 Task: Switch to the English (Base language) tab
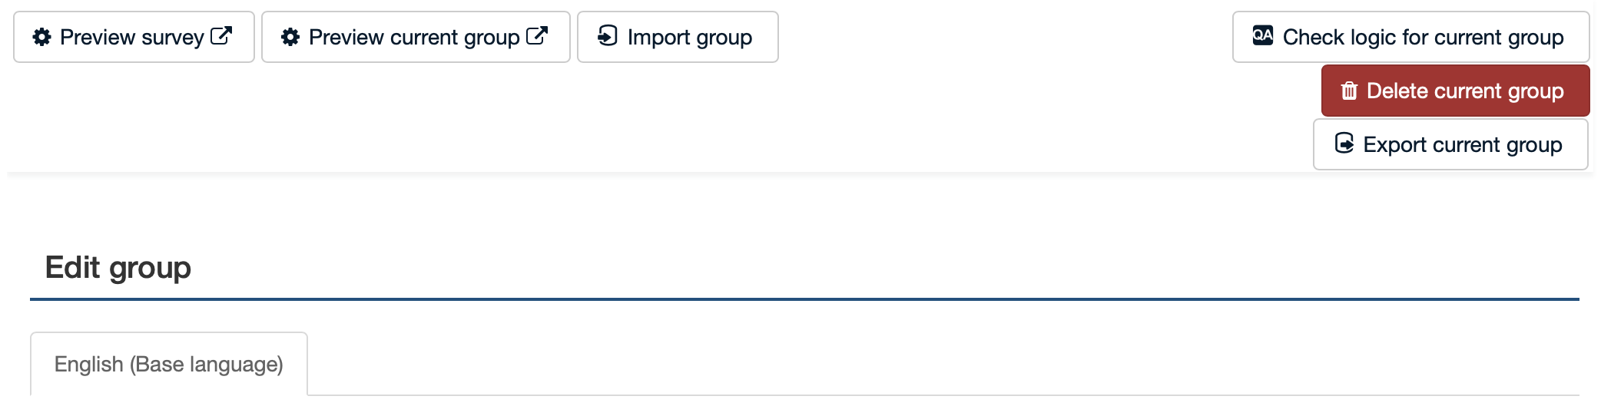point(169,365)
